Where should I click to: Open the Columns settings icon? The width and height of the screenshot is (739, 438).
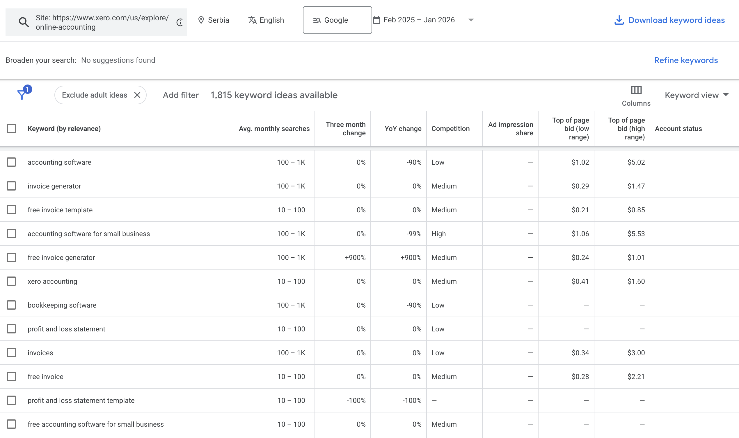tap(636, 90)
